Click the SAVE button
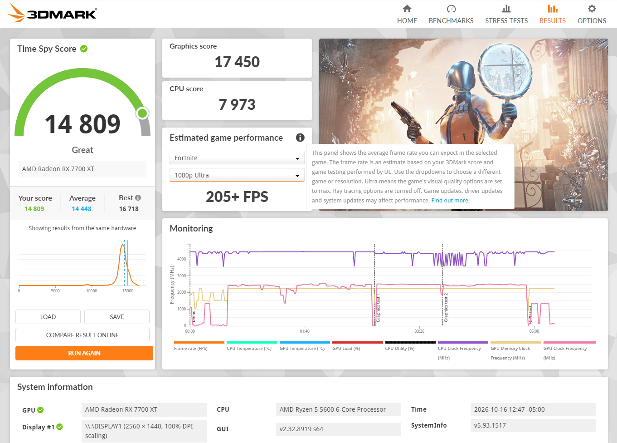 tap(117, 317)
